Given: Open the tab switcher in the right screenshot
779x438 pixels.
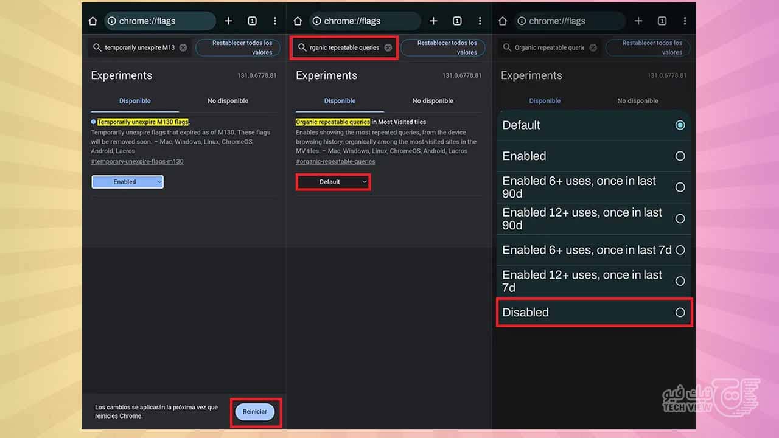Looking at the screenshot, I should (662, 21).
